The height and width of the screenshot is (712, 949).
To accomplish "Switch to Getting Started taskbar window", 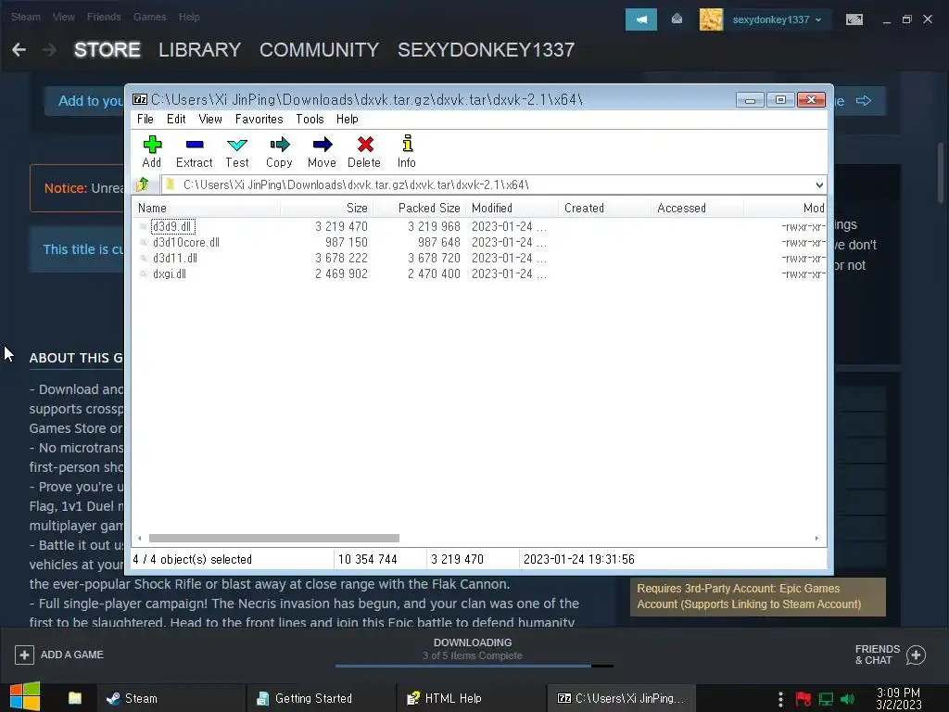I will click(x=321, y=698).
